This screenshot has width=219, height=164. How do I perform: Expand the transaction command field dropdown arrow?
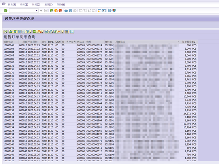pos(37,11)
